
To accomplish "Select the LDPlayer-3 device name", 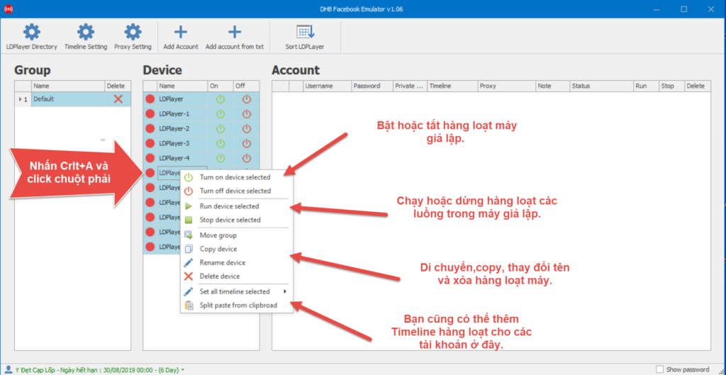I will [x=174, y=143].
